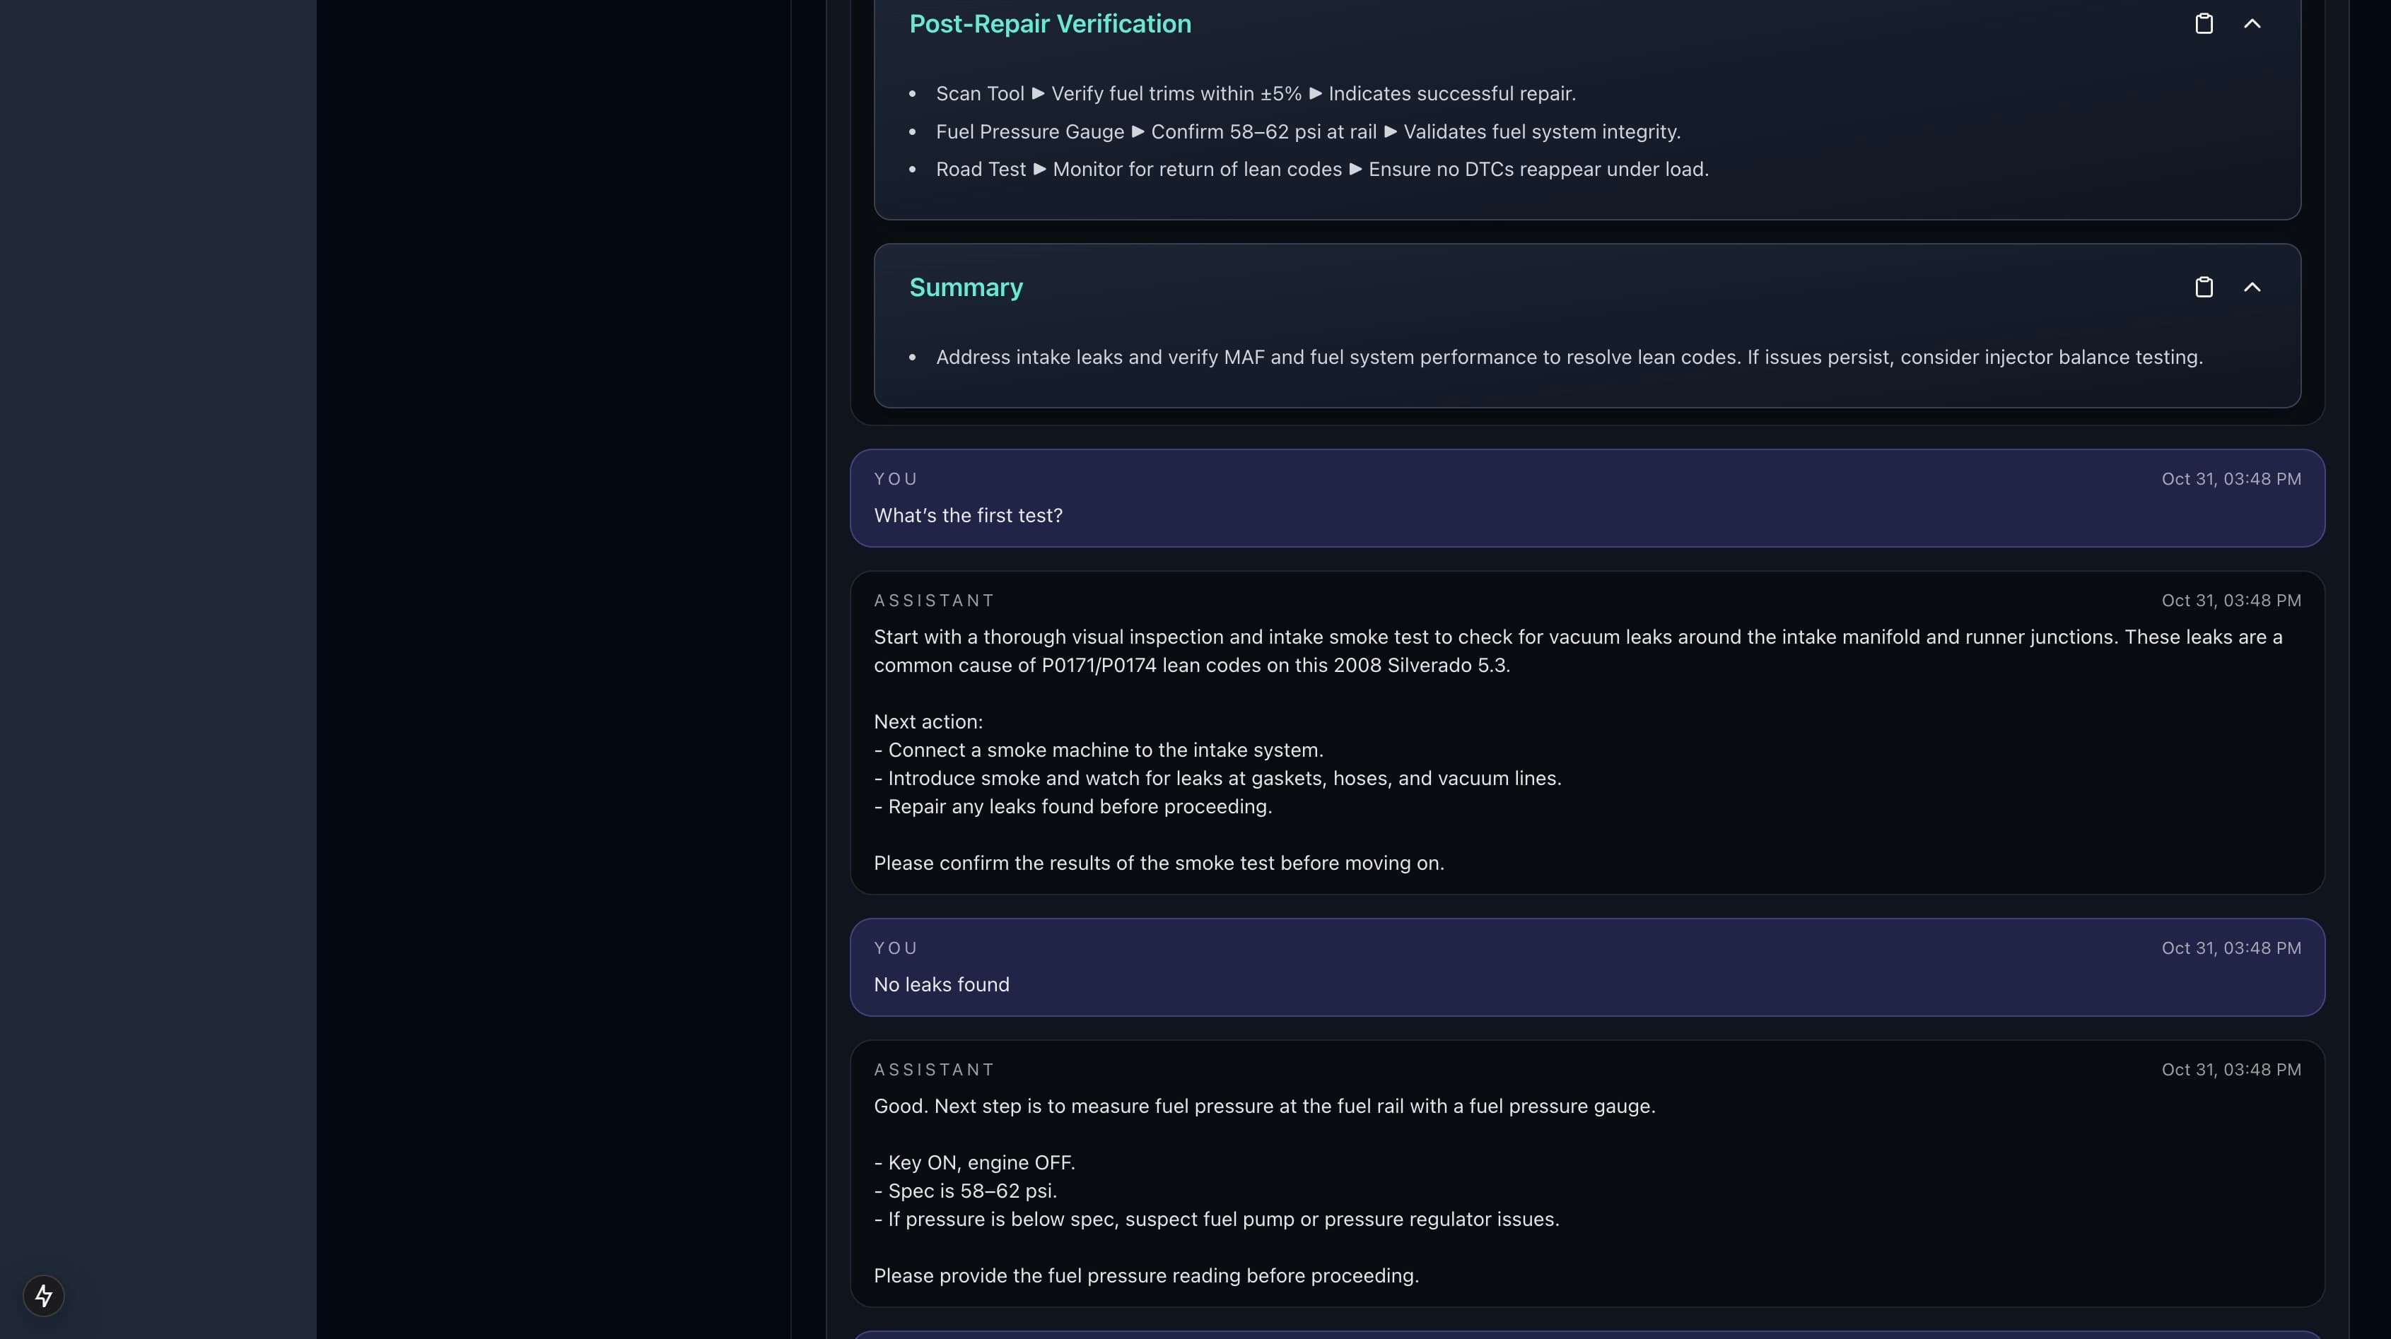2391x1339 pixels.
Task: Copy the Post-Repair Verification section
Action: coord(2204,24)
